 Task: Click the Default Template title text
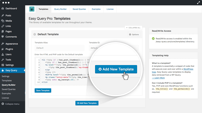(48, 34)
